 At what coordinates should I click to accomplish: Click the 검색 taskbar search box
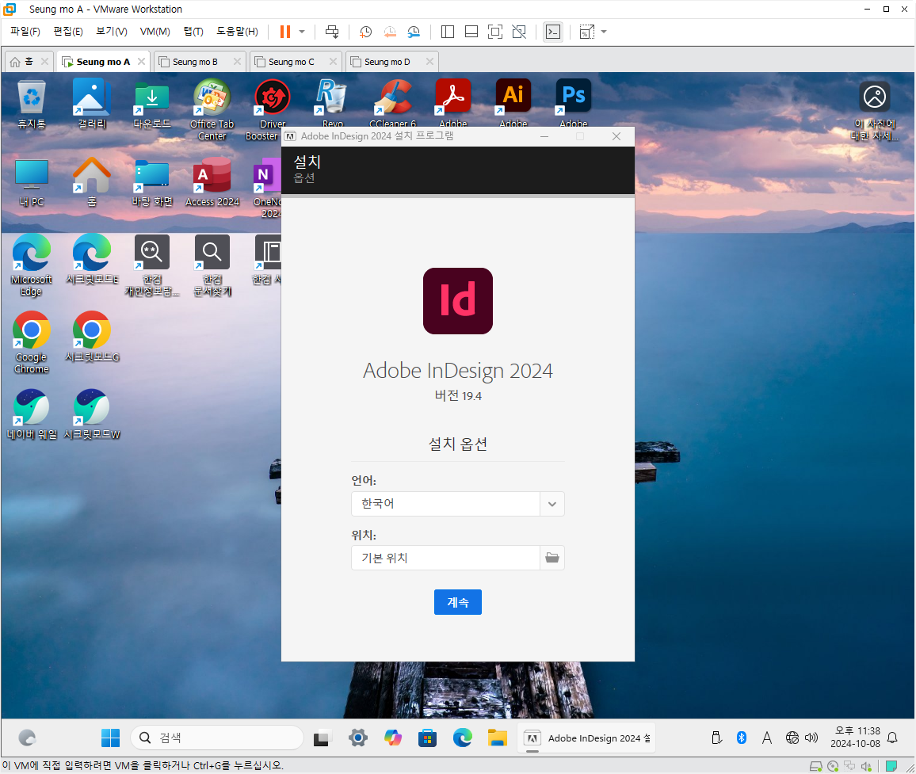(x=217, y=738)
